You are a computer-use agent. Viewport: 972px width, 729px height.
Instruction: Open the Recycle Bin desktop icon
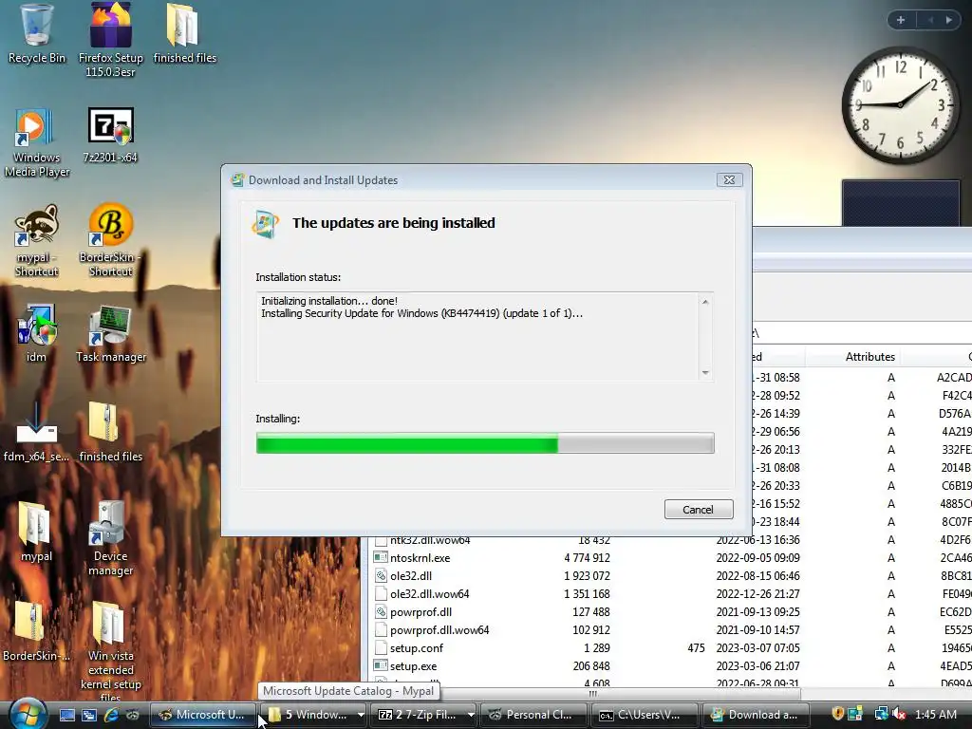[x=36, y=34]
